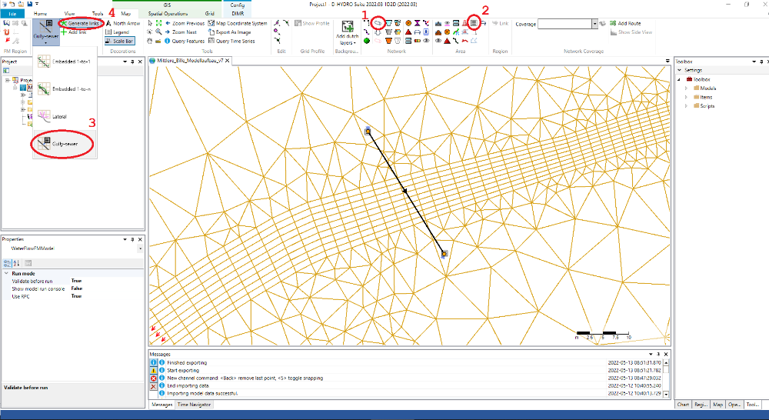Select the pointer selection tool

[150, 23]
